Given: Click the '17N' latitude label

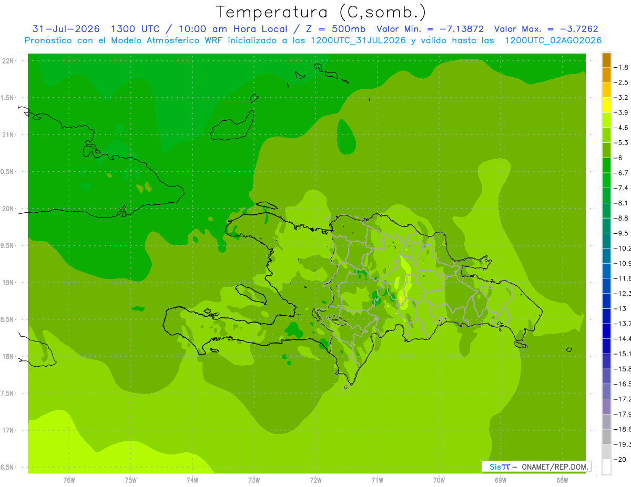Looking at the screenshot, I should coord(8,430).
